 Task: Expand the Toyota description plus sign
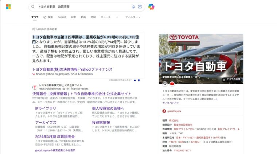pos(217,99)
